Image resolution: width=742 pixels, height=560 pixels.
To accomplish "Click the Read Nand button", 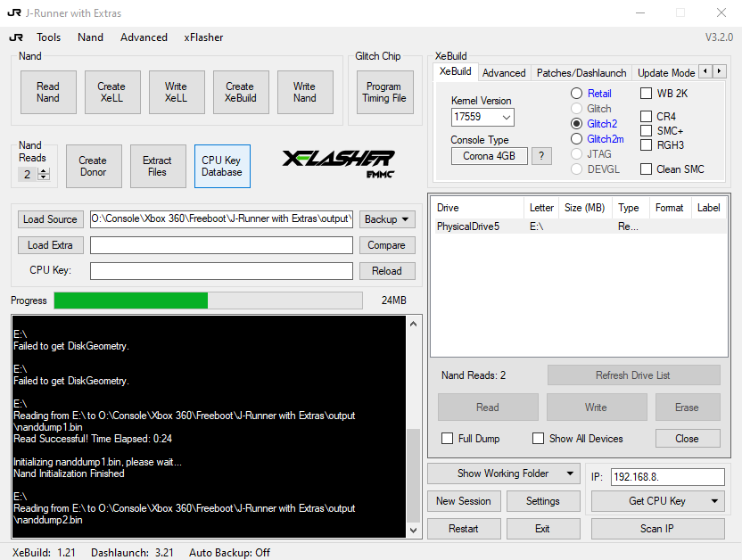I will pyautogui.click(x=48, y=92).
